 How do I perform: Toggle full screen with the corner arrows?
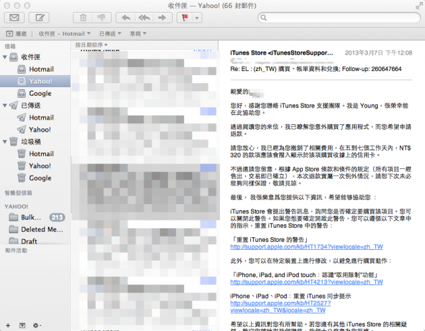point(419,6)
